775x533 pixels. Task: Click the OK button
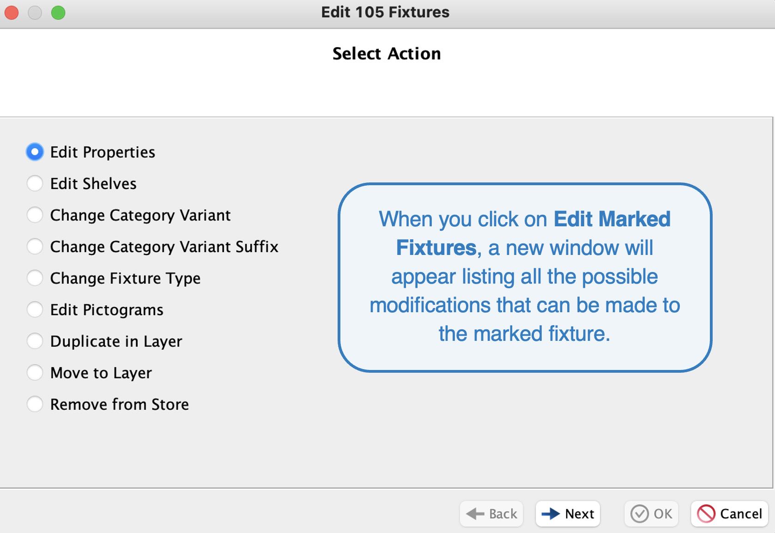(x=651, y=514)
